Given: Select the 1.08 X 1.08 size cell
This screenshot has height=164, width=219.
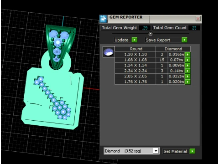Looking at the screenshot, I should (x=136, y=60).
